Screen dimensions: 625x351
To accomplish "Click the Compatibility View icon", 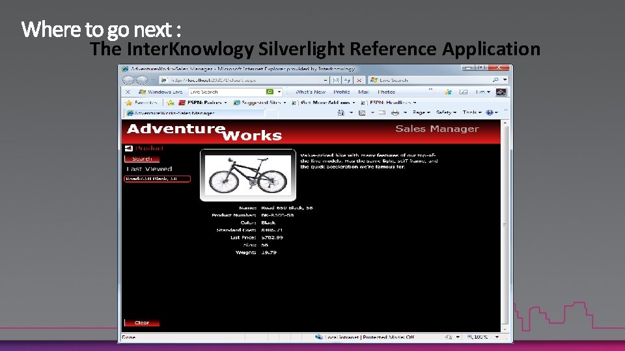I will pos(336,80).
